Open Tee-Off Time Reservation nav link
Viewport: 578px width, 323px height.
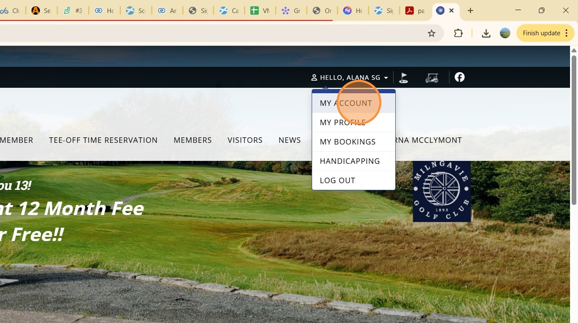[103, 140]
